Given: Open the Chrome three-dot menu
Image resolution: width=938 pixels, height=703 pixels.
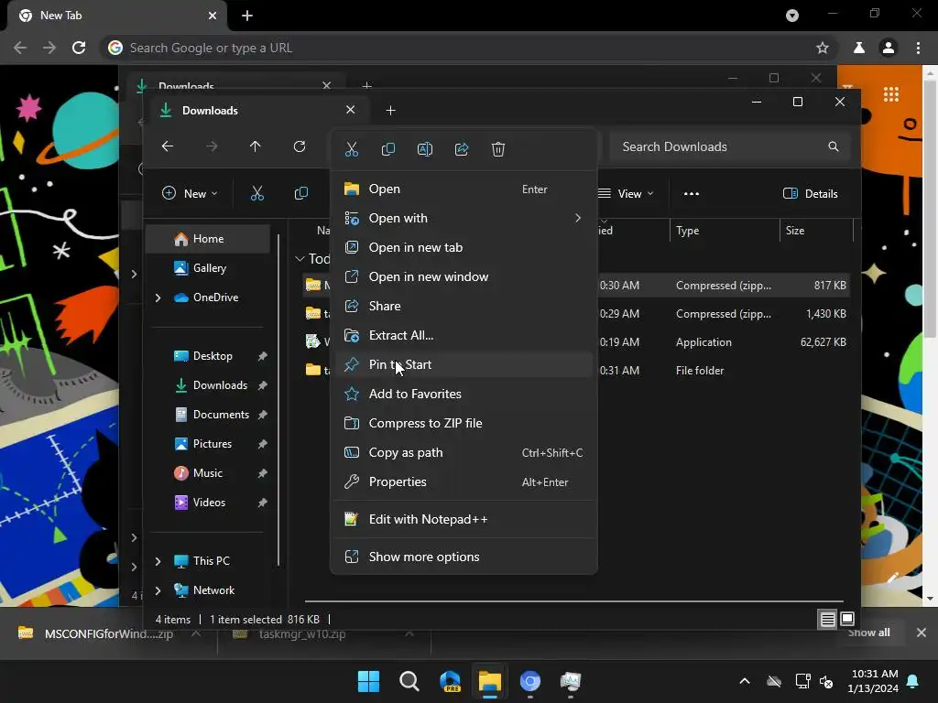Looking at the screenshot, I should tap(918, 48).
